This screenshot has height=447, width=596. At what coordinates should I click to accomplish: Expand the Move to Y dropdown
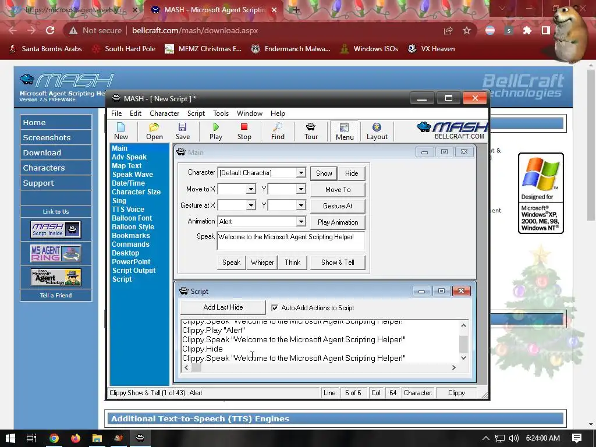pos(301,189)
